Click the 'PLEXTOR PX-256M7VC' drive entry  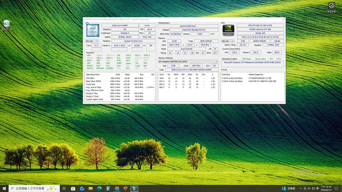262,81
